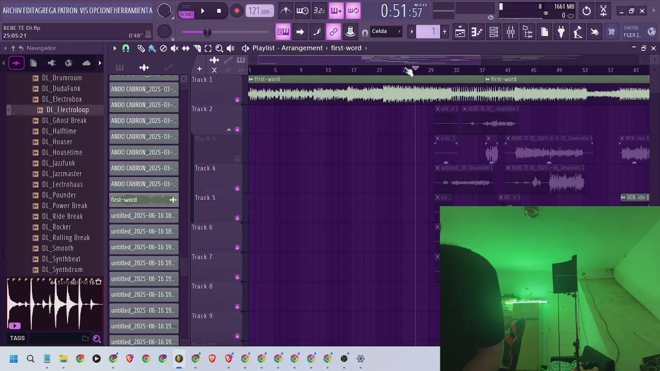Select the Slip tool in the playlist toolbar
660x371 pixels.
(x=186, y=48)
